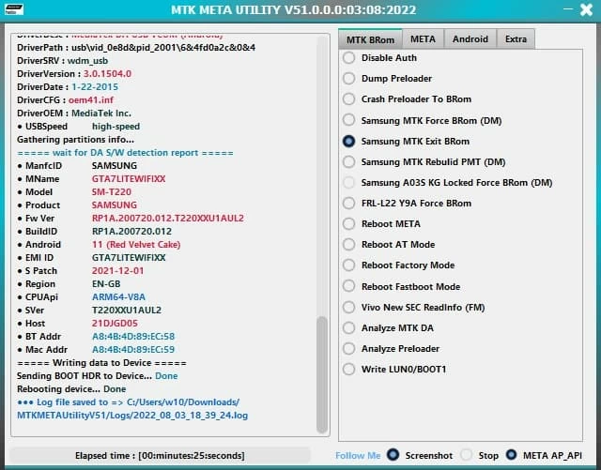601x470 pixels.
Task: Select Samsung MTK Force BRom (DM)
Action: (349, 120)
